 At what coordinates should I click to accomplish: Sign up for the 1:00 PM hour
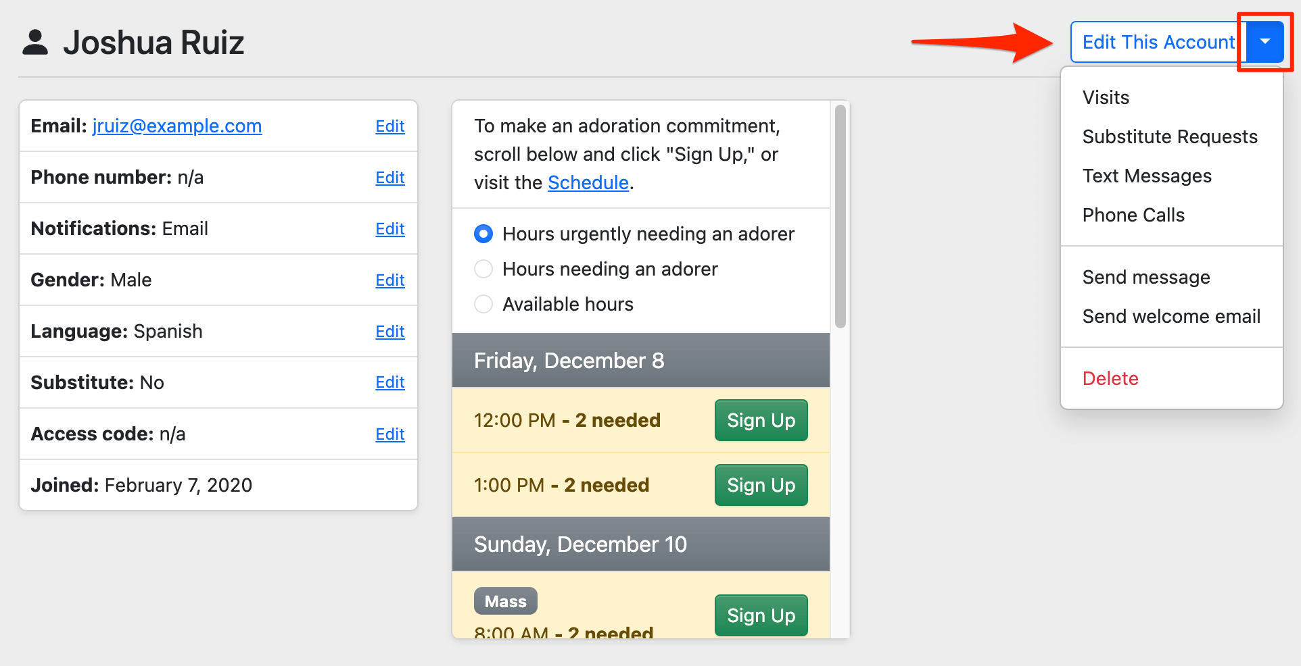point(761,485)
